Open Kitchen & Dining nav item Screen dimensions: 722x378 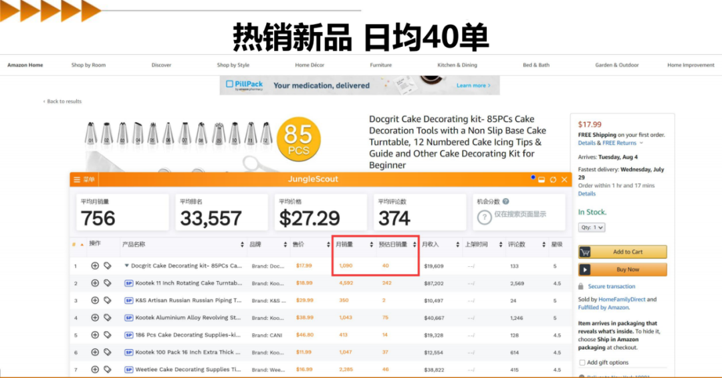[457, 65]
